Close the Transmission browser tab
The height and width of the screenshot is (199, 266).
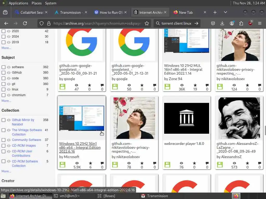(86, 12)
